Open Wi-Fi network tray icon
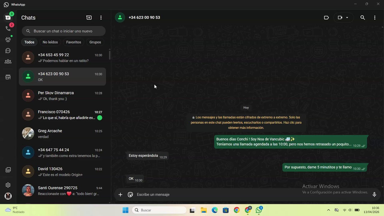The image size is (384, 216). point(344,210)
